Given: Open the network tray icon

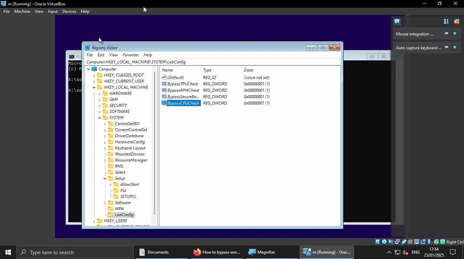Looking at the screenshot, I should coord(397,252).
